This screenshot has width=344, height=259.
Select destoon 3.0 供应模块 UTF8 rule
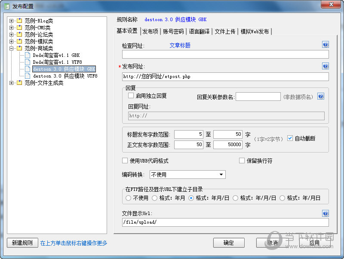click(65, 76)
